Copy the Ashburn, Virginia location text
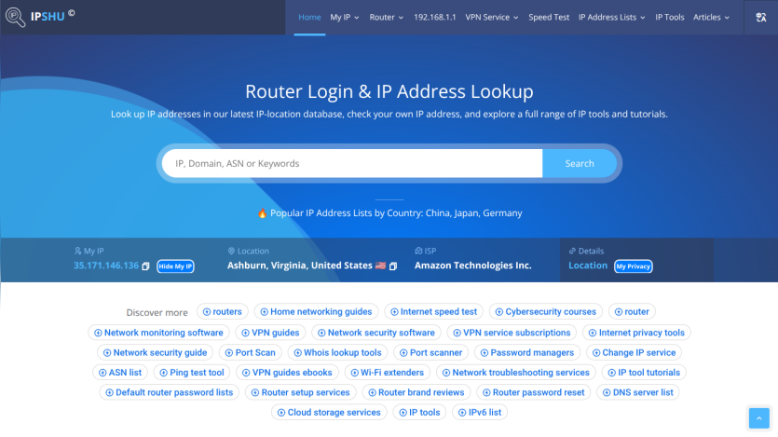The width and height of the screenshot is (778, 437). point(393,266)
